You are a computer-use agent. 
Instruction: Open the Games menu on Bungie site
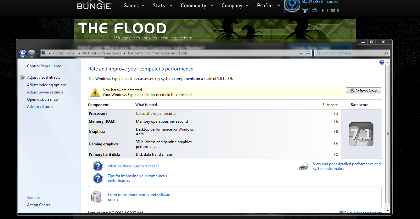(134, 6)
